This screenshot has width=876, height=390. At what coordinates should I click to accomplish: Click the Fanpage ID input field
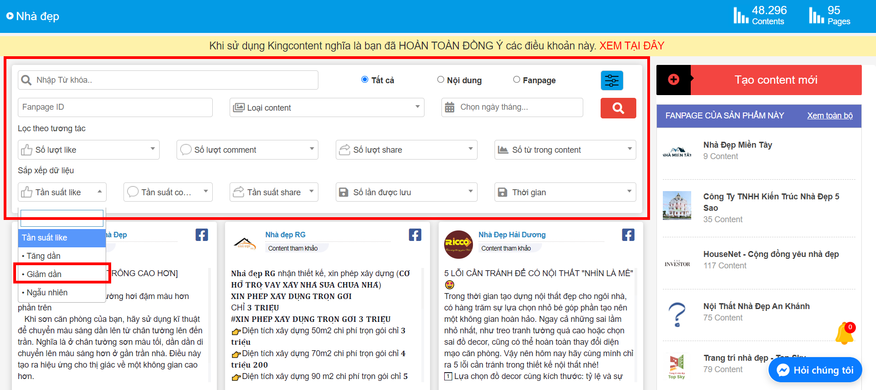[x=115, y=107]
